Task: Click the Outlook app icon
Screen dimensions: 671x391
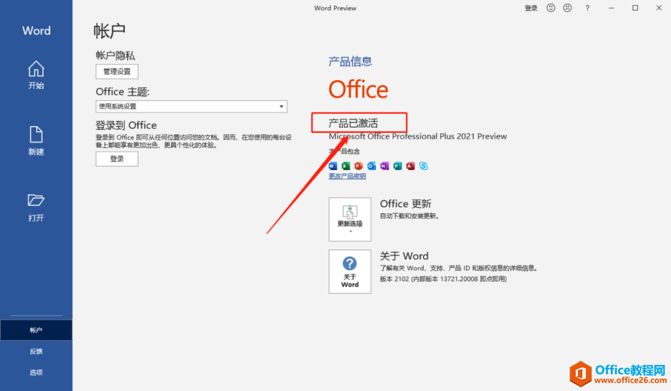Action: pyautogui.click(x=372, y=166)
